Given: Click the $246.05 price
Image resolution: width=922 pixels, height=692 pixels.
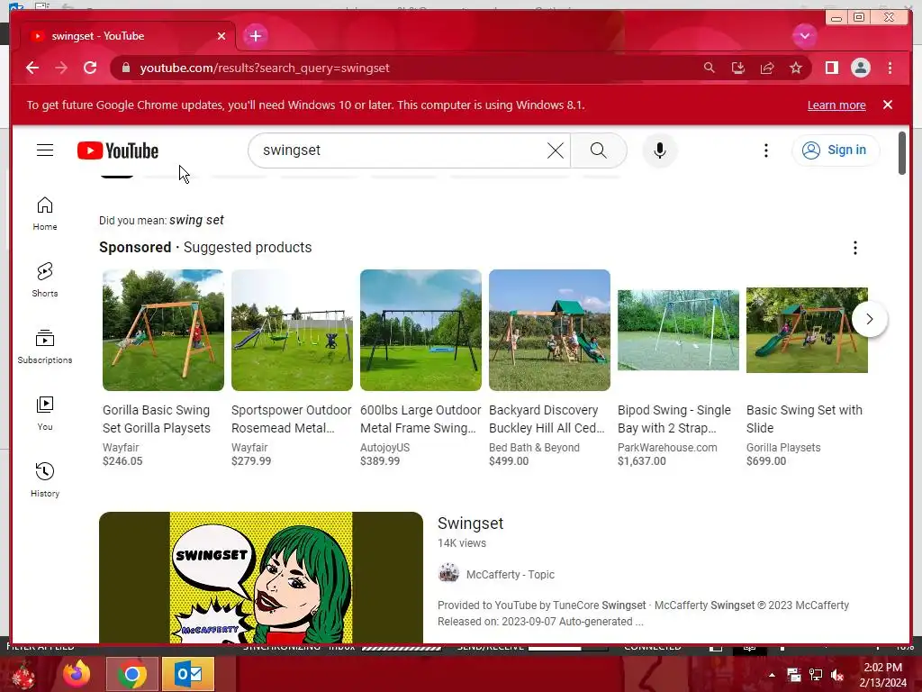Looking at the screenshot, I should pyautogui.click(x=122, y=461).
